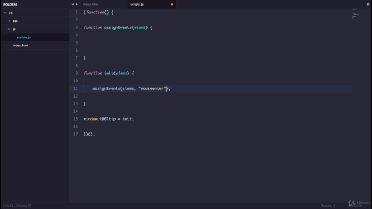
Task: Collapse the 75 root folder
Action: (5, 13)
